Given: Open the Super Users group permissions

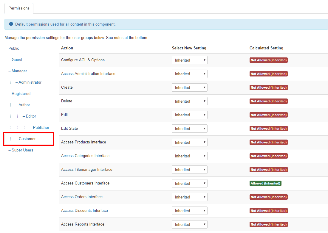Looking at the screenshot, I should click(22, 150).
